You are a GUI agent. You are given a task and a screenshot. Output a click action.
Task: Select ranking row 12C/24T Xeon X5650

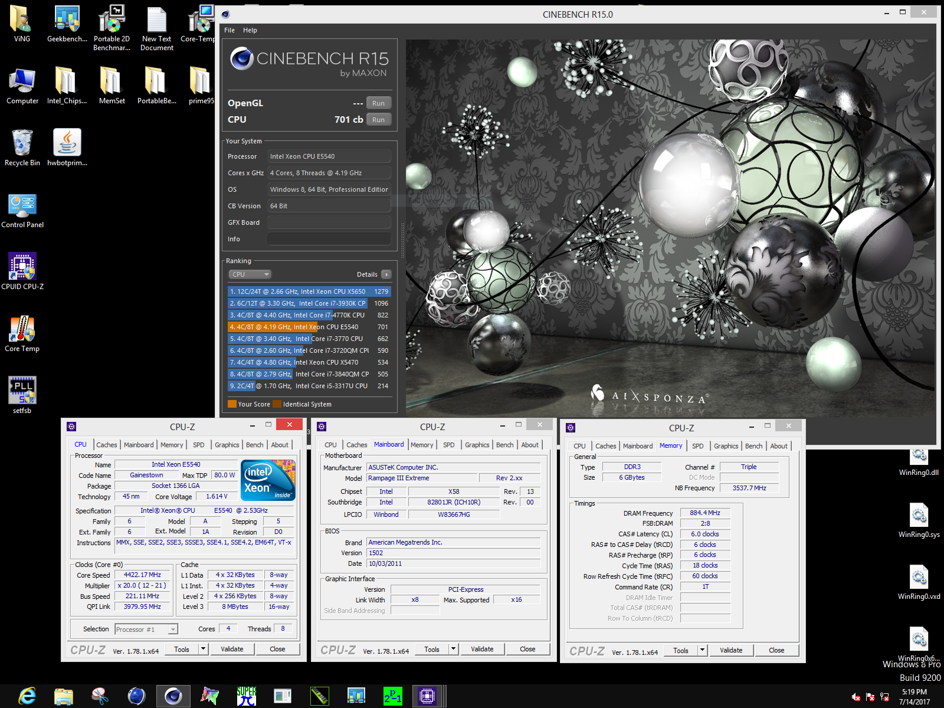pyautogui.click(x=309, y=291)
